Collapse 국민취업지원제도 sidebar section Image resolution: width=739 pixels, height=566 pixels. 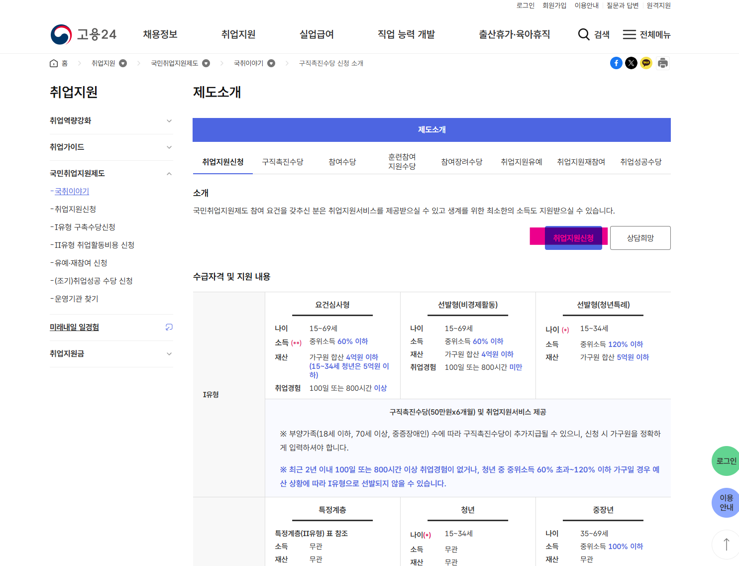(111, 174)
